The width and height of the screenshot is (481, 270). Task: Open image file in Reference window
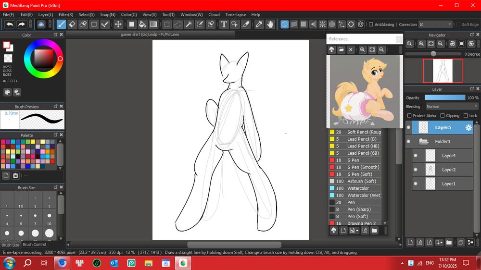[341, 49]
